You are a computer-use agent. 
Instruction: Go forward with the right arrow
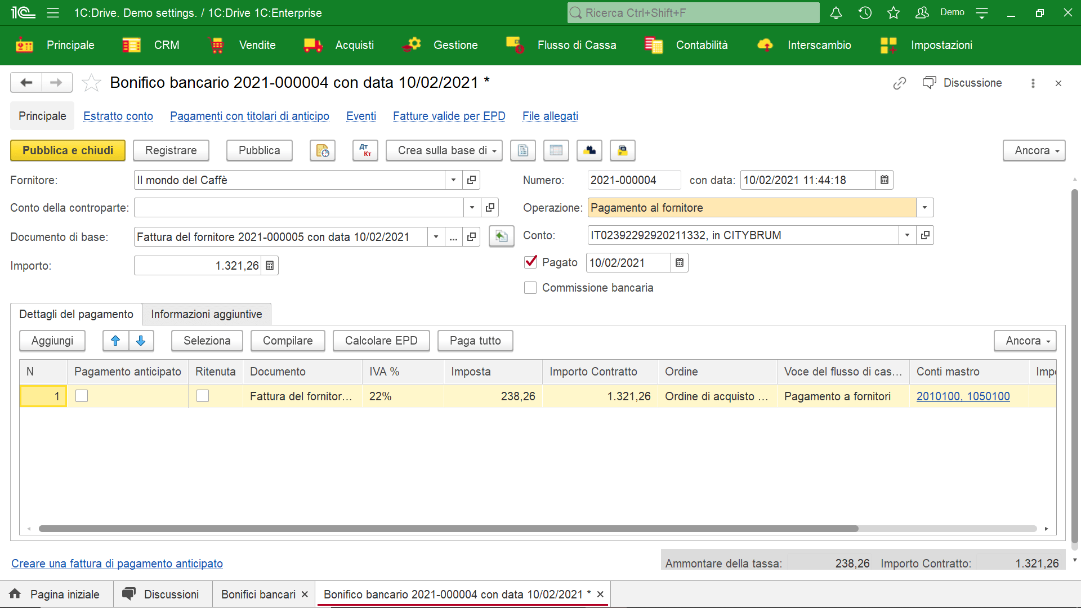click(x=56, y=83)
